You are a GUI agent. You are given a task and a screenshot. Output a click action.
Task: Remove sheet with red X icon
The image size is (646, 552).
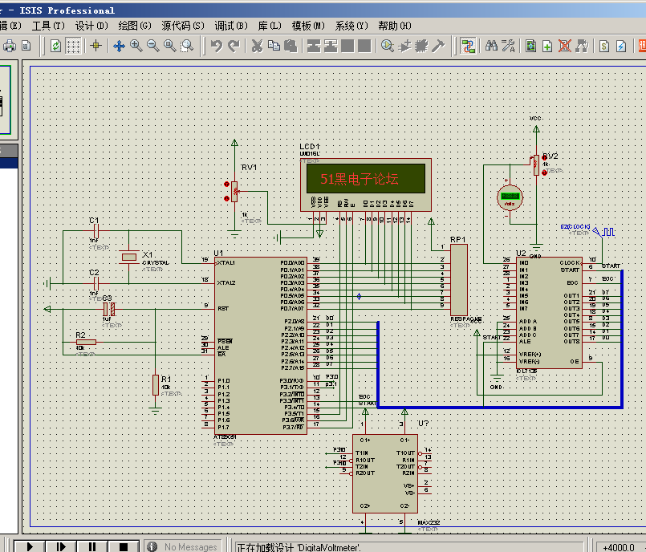[x=565, y=46]
